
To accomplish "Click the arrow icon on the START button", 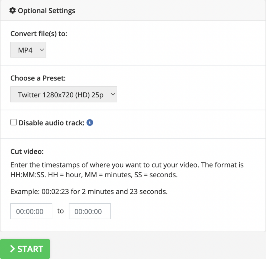I will click(12, 249).
